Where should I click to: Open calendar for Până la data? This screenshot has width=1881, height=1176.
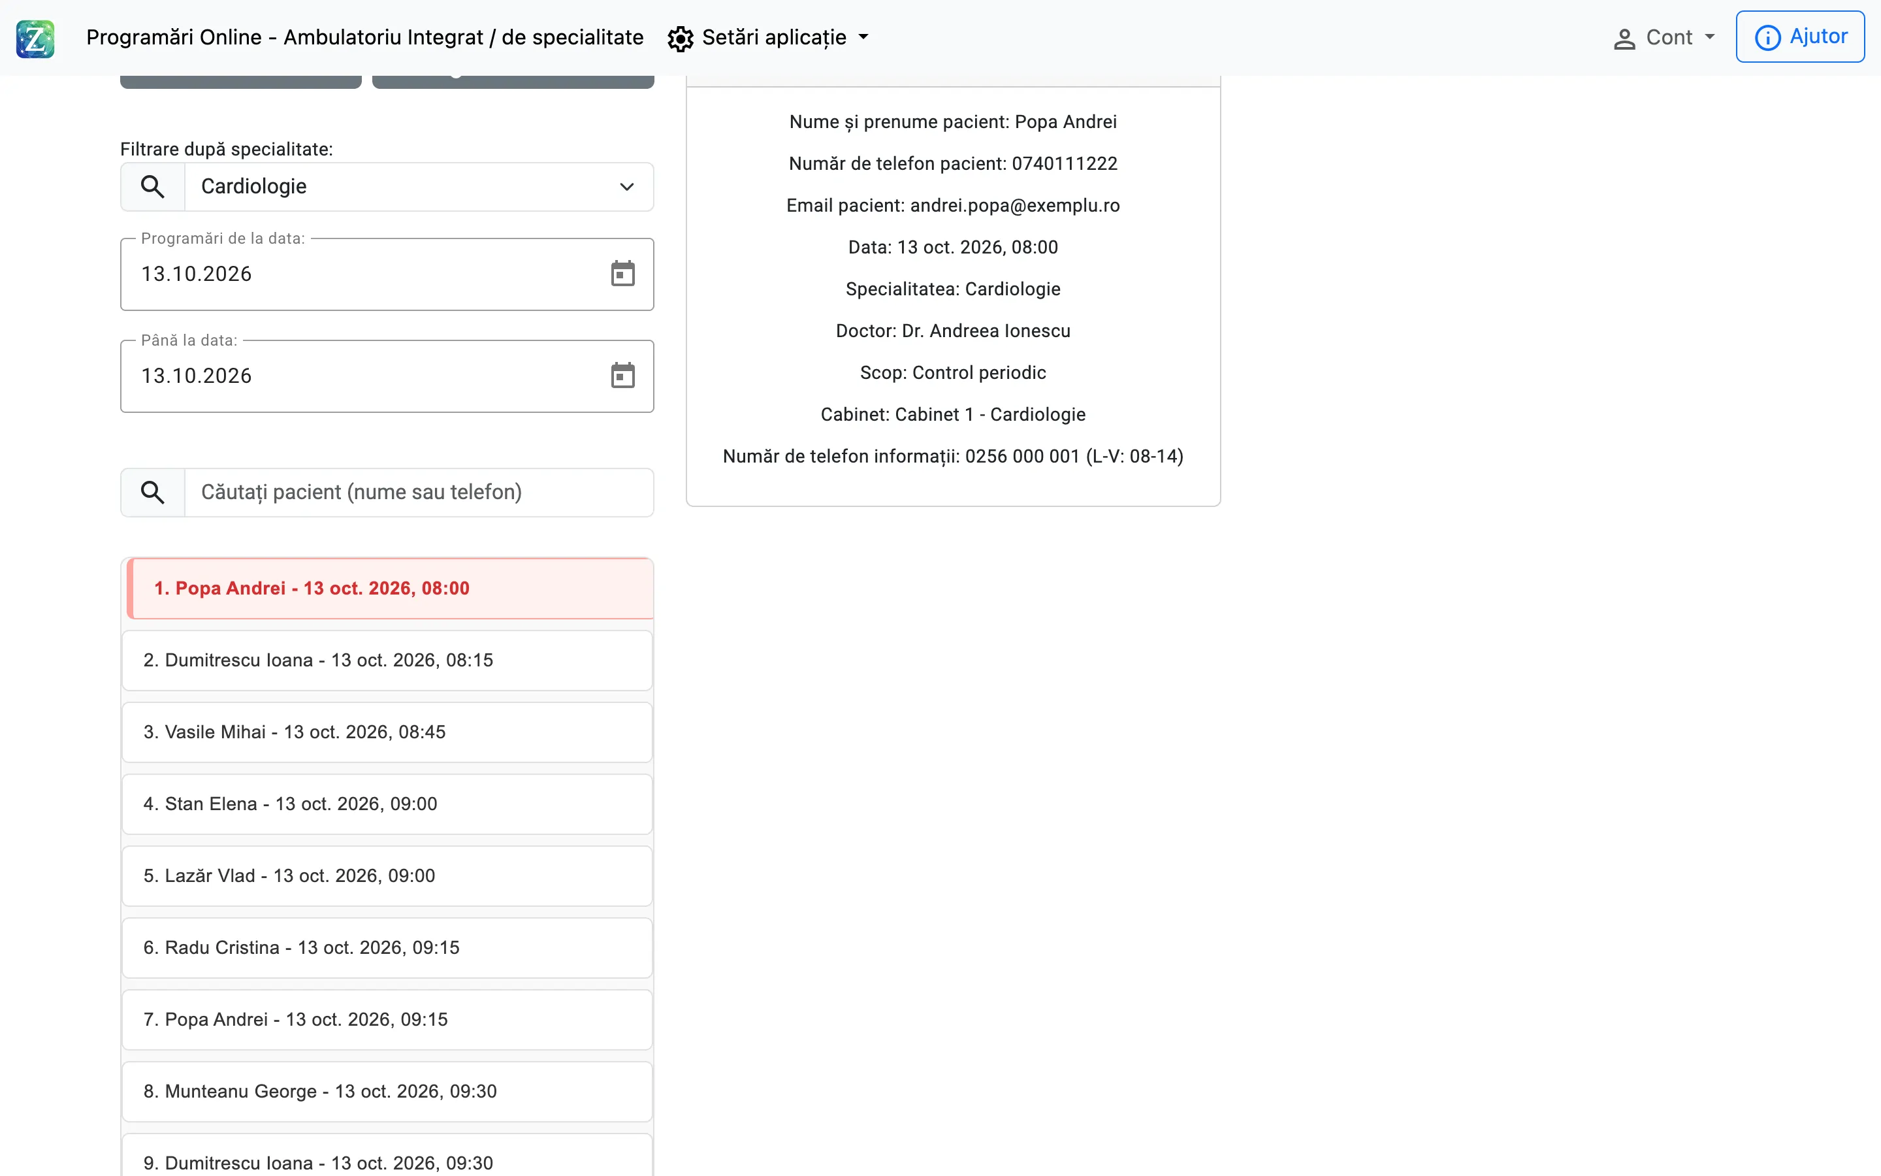(622, 376)
